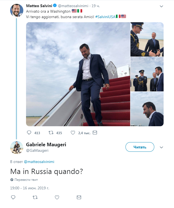Open the dropdown arrow beside Читать
Viewport: 174px width, 208px height.
tap(161, 147)
